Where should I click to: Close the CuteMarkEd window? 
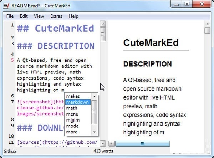click(x=202, y=5)
